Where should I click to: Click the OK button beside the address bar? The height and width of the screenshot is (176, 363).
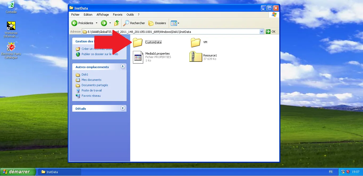click(x=271, y=31)
